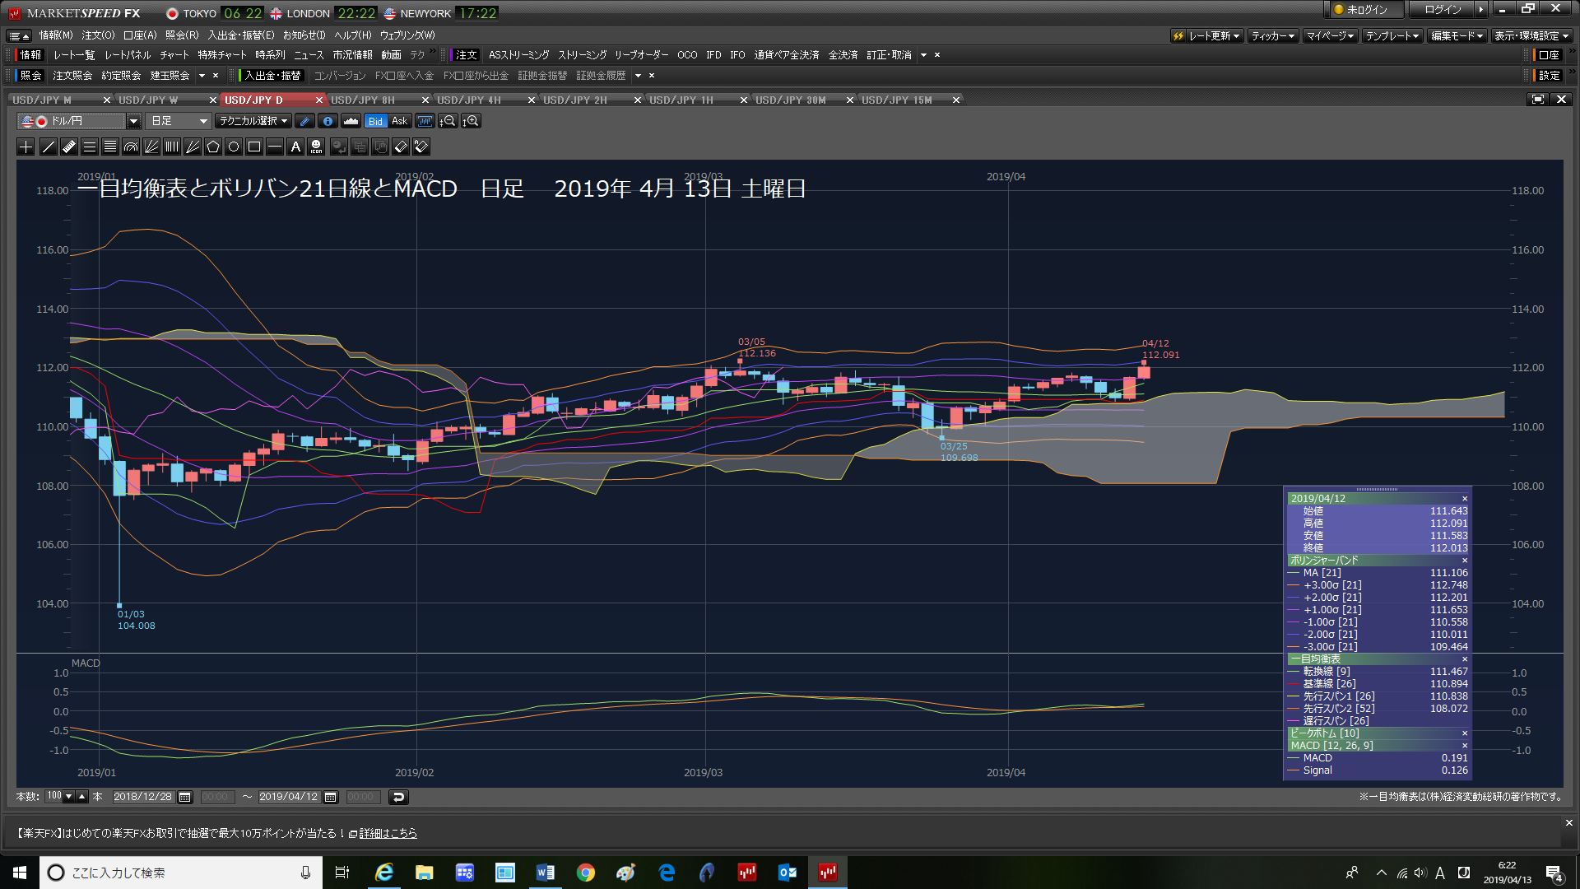Click the chart pencil edit icon
The image size is (1580, 889).
(304, 121)
